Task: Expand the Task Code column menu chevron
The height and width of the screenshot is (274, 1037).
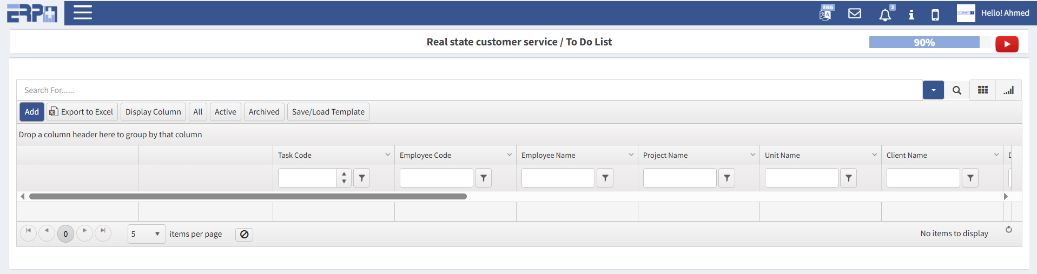Action: coord(387,155)
